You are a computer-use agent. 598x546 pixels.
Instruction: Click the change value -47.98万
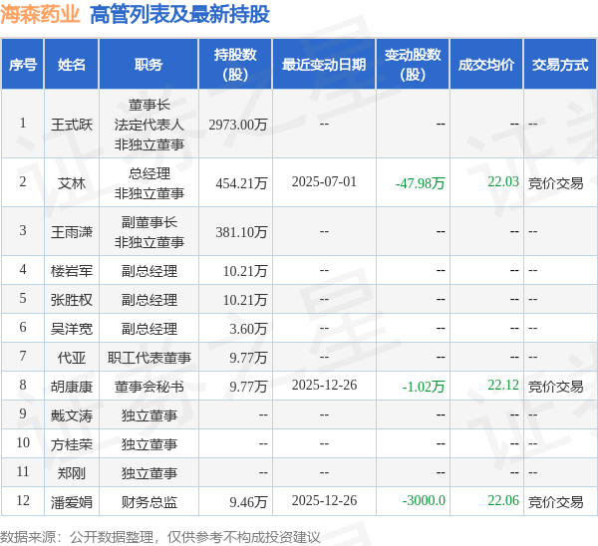pos(421,183)
